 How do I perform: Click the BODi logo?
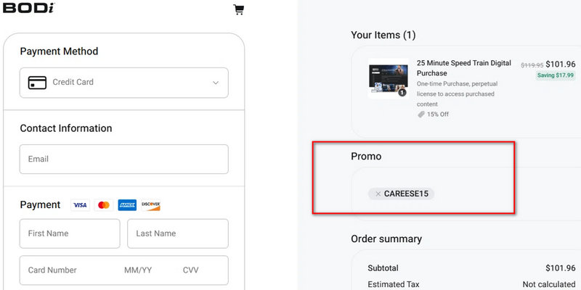tap(28, 9)
